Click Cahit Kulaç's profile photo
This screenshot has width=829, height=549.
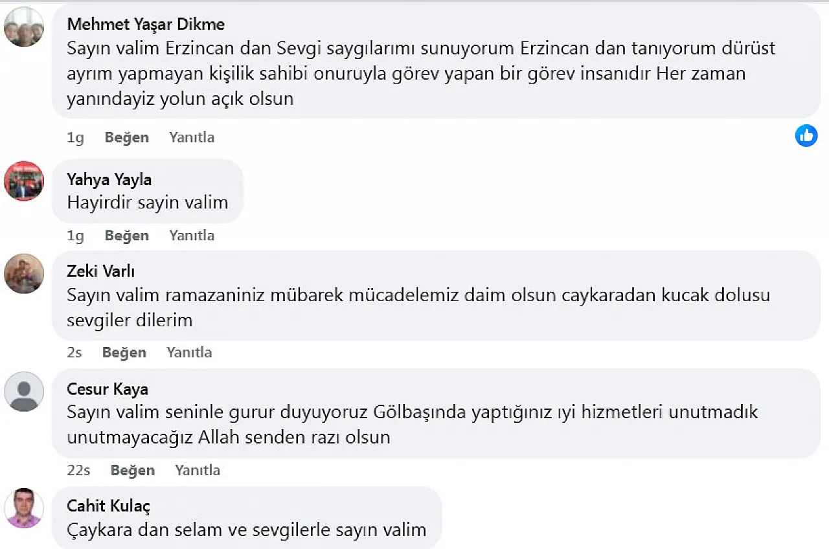point(24,508)
